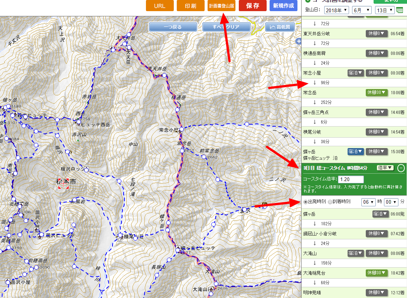Image resolution: width=407 pixels, height=298 pixels.
Task: Select the 蝶ヶ岳ヒュッテ hut icon on map
Action: (179, 248)
